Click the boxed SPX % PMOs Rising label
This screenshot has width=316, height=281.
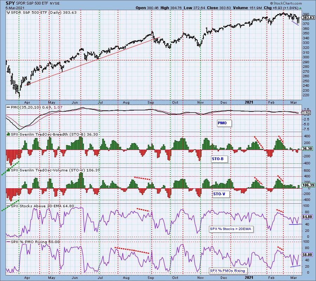coord(228,271)
